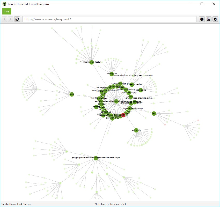Save the diagram with the floppy disk icon
This screenshot has width=220, height=207.
[209, 19]
